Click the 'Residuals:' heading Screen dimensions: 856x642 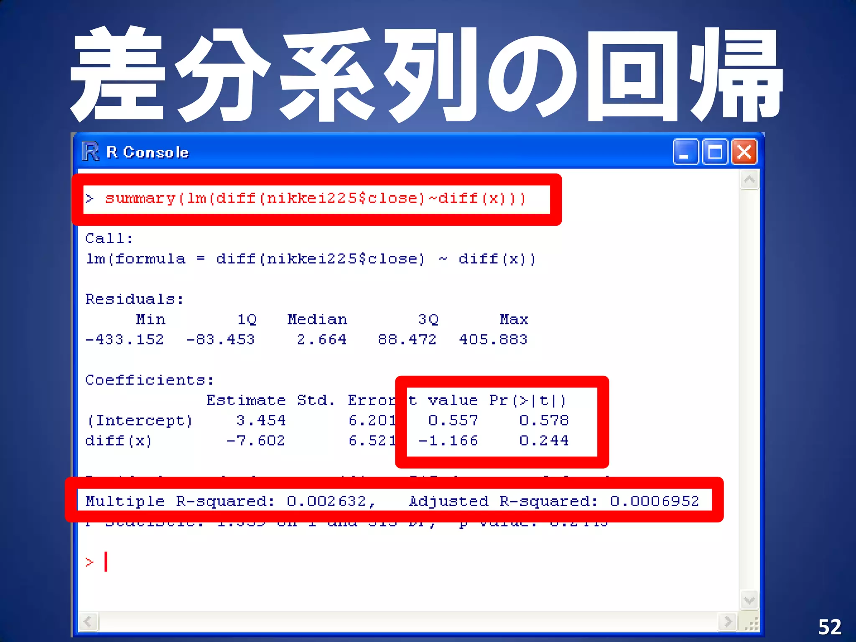coord(134,299)
